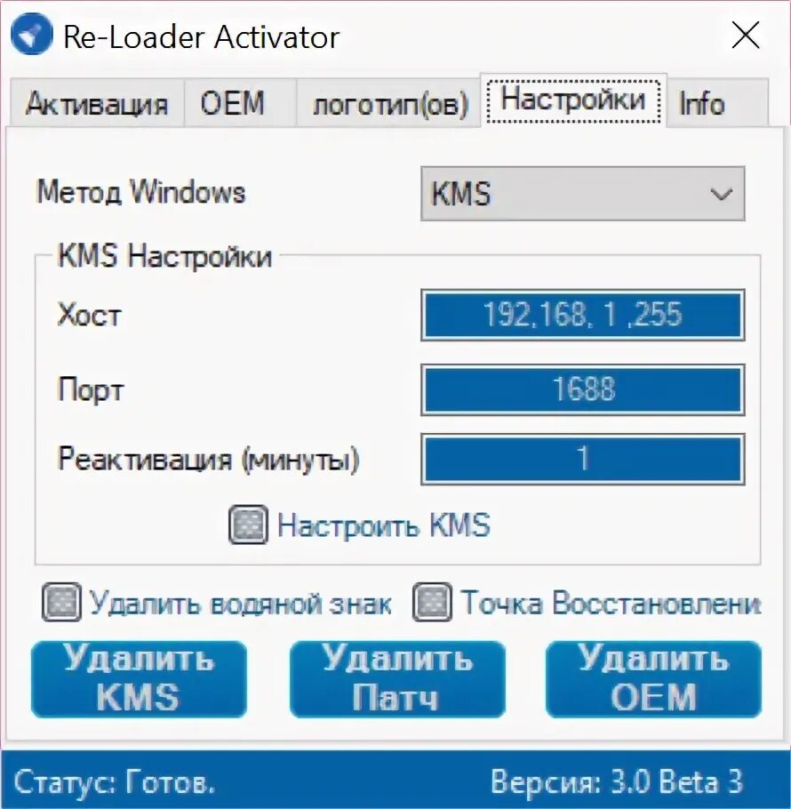
Task: Toggle the Точка Восстановления checkbox
Action: pos(432,602)
